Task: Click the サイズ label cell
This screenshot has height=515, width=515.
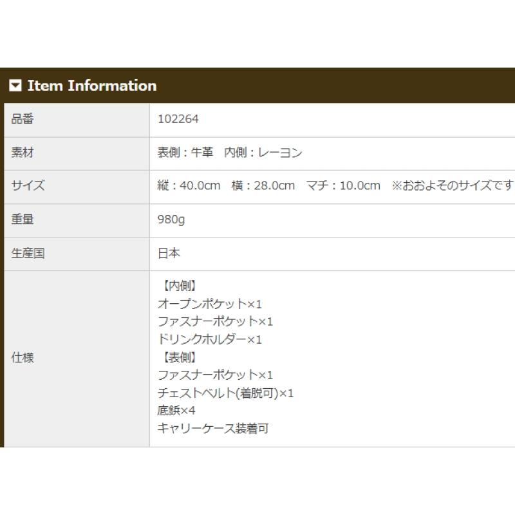Action: click(77, 187)
